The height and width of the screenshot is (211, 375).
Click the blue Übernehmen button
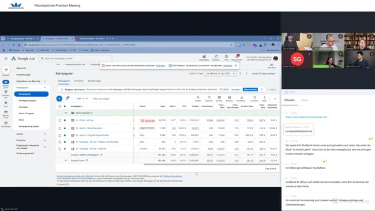(x=250, y=89)
